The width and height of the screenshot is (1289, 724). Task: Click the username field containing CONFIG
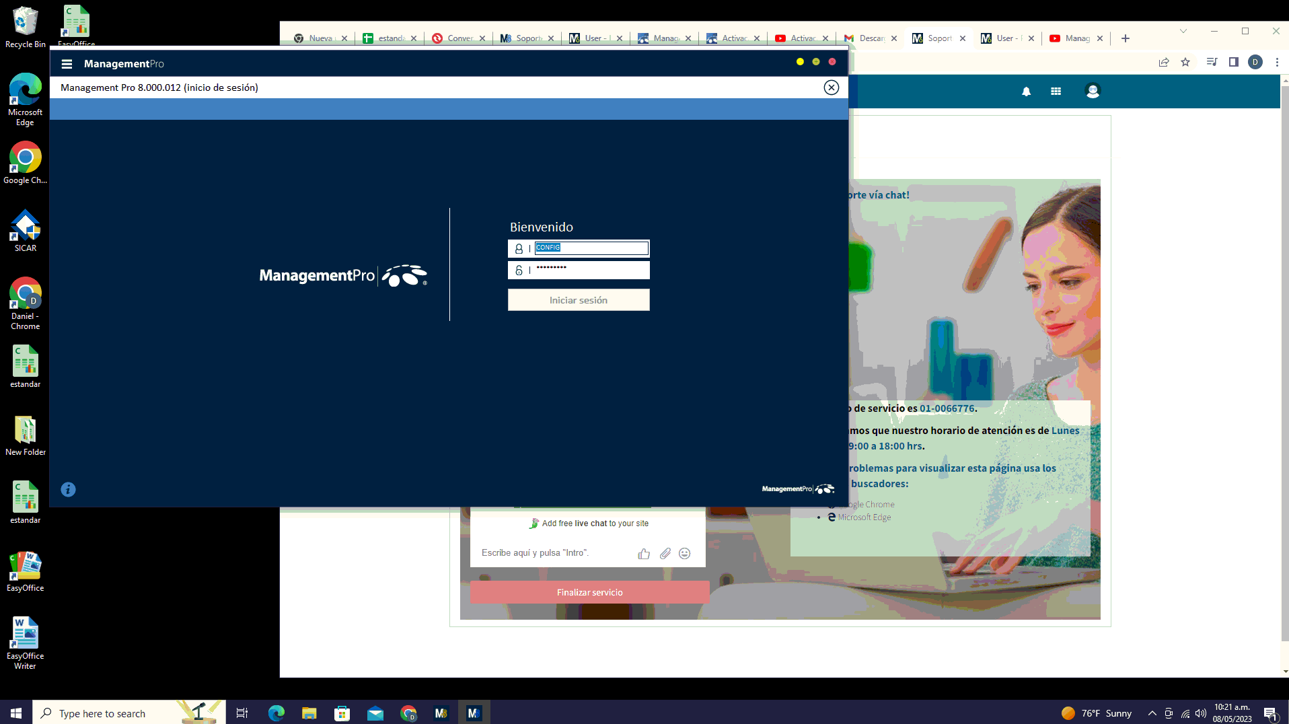pyautogui.click(x=591, y=248)
